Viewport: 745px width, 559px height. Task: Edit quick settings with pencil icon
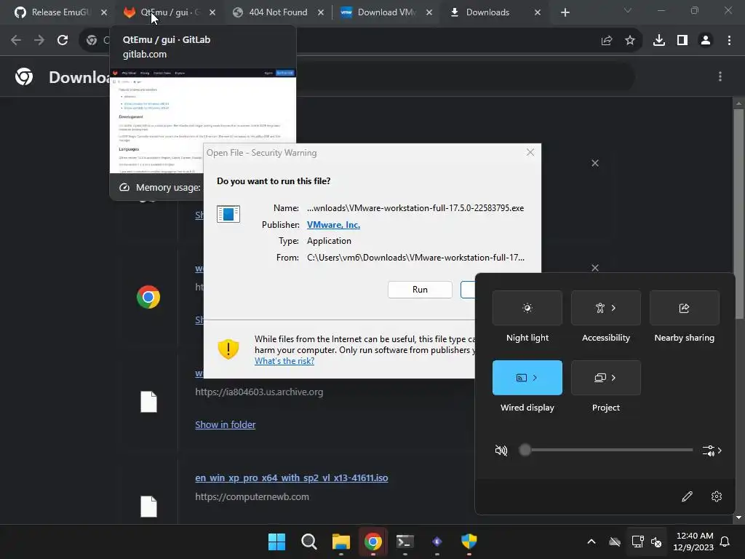pyautogui.click(x=687, y=496)
